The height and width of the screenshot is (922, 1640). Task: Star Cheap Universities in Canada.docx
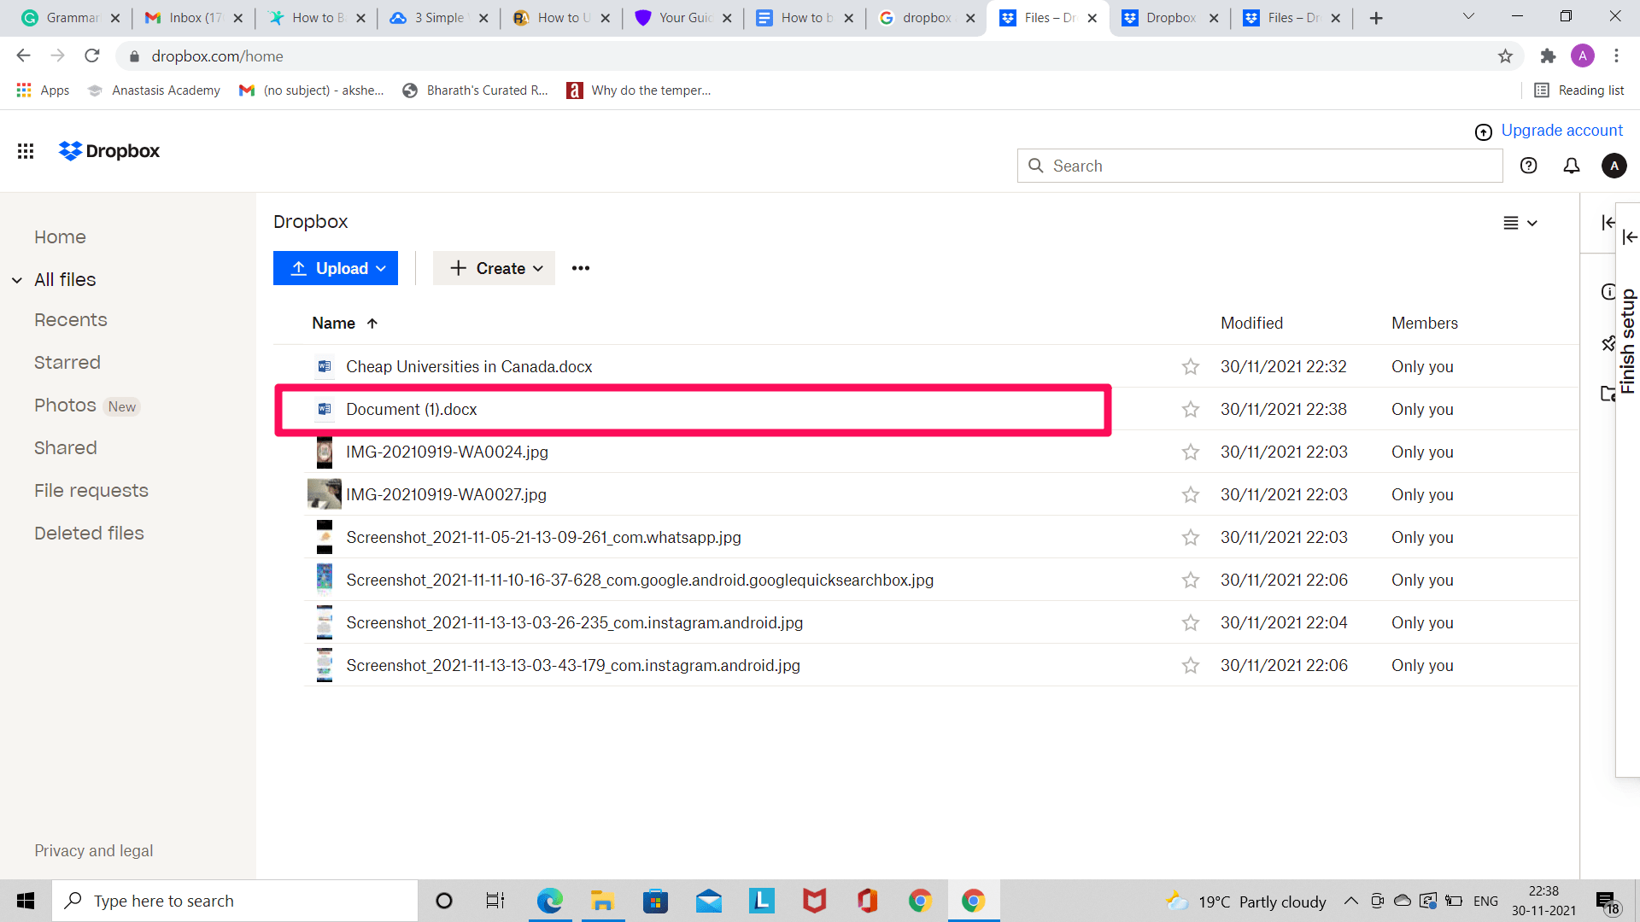1191,367
